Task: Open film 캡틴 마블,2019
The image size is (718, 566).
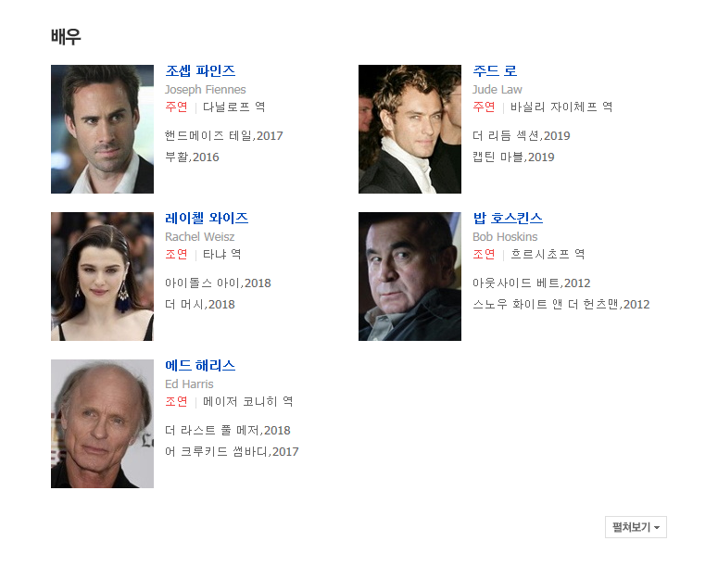Action: coord(513,157)
